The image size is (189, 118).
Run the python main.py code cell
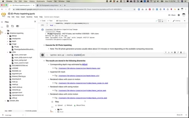(x=43, y=55)
